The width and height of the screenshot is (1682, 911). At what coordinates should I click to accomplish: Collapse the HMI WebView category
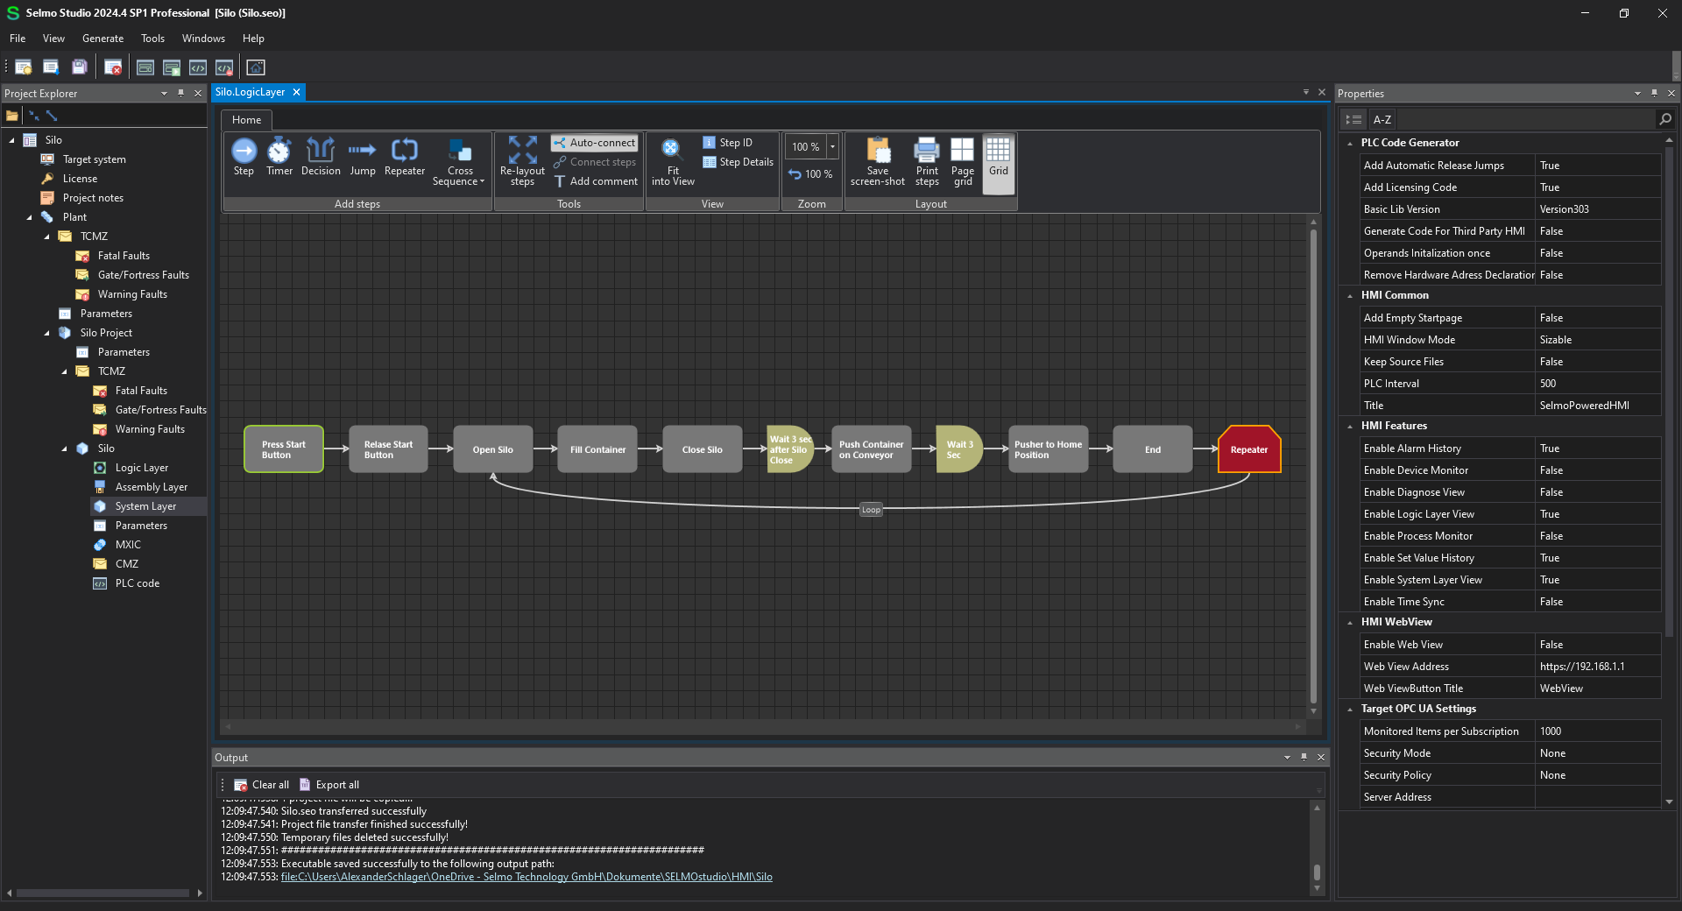1350,622
